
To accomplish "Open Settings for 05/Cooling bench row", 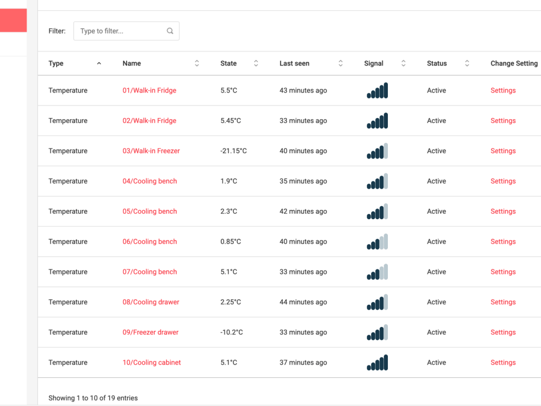I will 503,211.
